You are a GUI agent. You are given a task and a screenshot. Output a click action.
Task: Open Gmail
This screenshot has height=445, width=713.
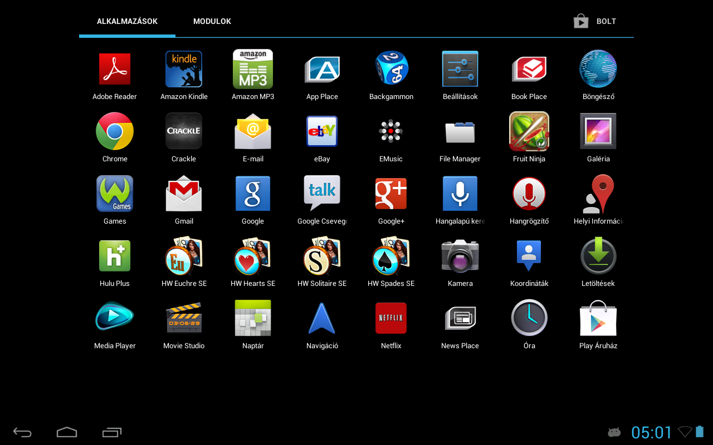pos(184,194)
